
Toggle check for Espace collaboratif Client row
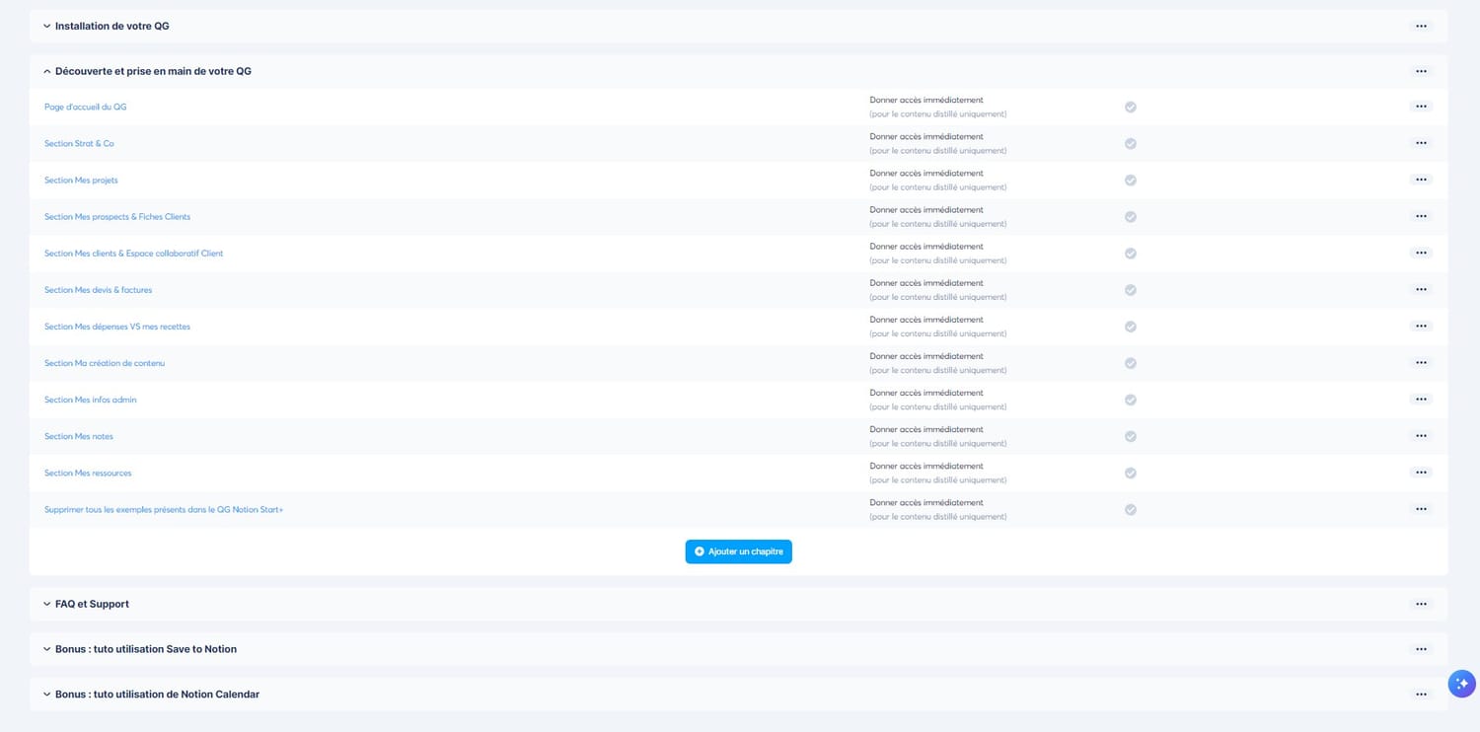click(x=1131, y=254)
